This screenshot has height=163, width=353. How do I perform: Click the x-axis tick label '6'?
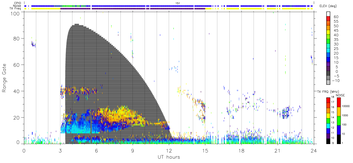(x=96, y=150)
